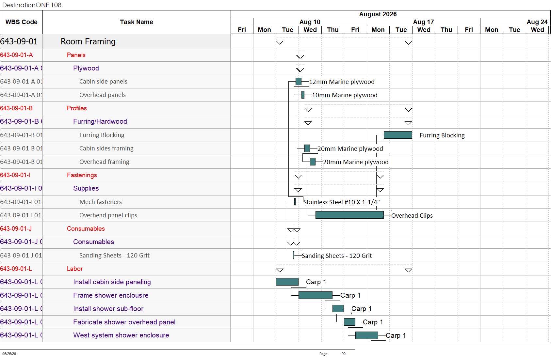This screenshot has height=358, width=551.
Task: Select the Plywood task row
Action: click(115, 68)
